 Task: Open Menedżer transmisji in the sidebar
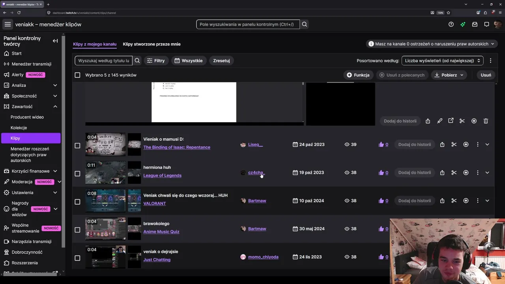[32, 64]
